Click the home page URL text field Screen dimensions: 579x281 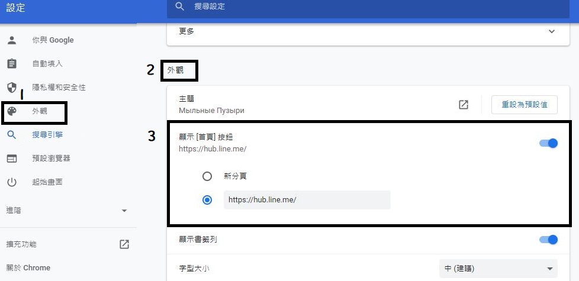(307, 200)
